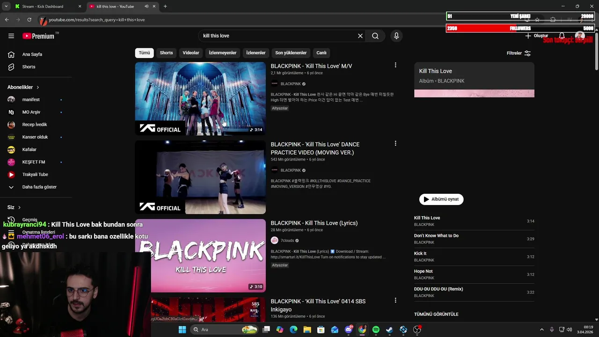Go back with the browser back arrow
Screen dimensions: 599x337
(7, 20)
